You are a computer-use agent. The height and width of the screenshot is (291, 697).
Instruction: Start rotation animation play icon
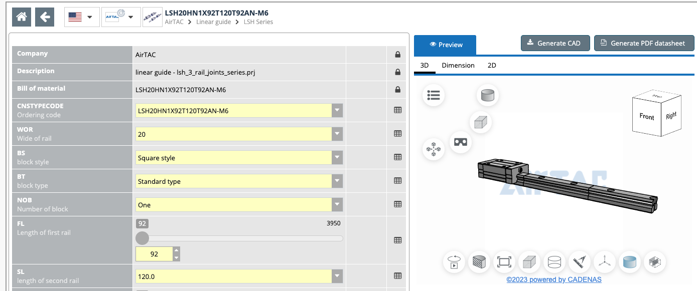(454, 261)
